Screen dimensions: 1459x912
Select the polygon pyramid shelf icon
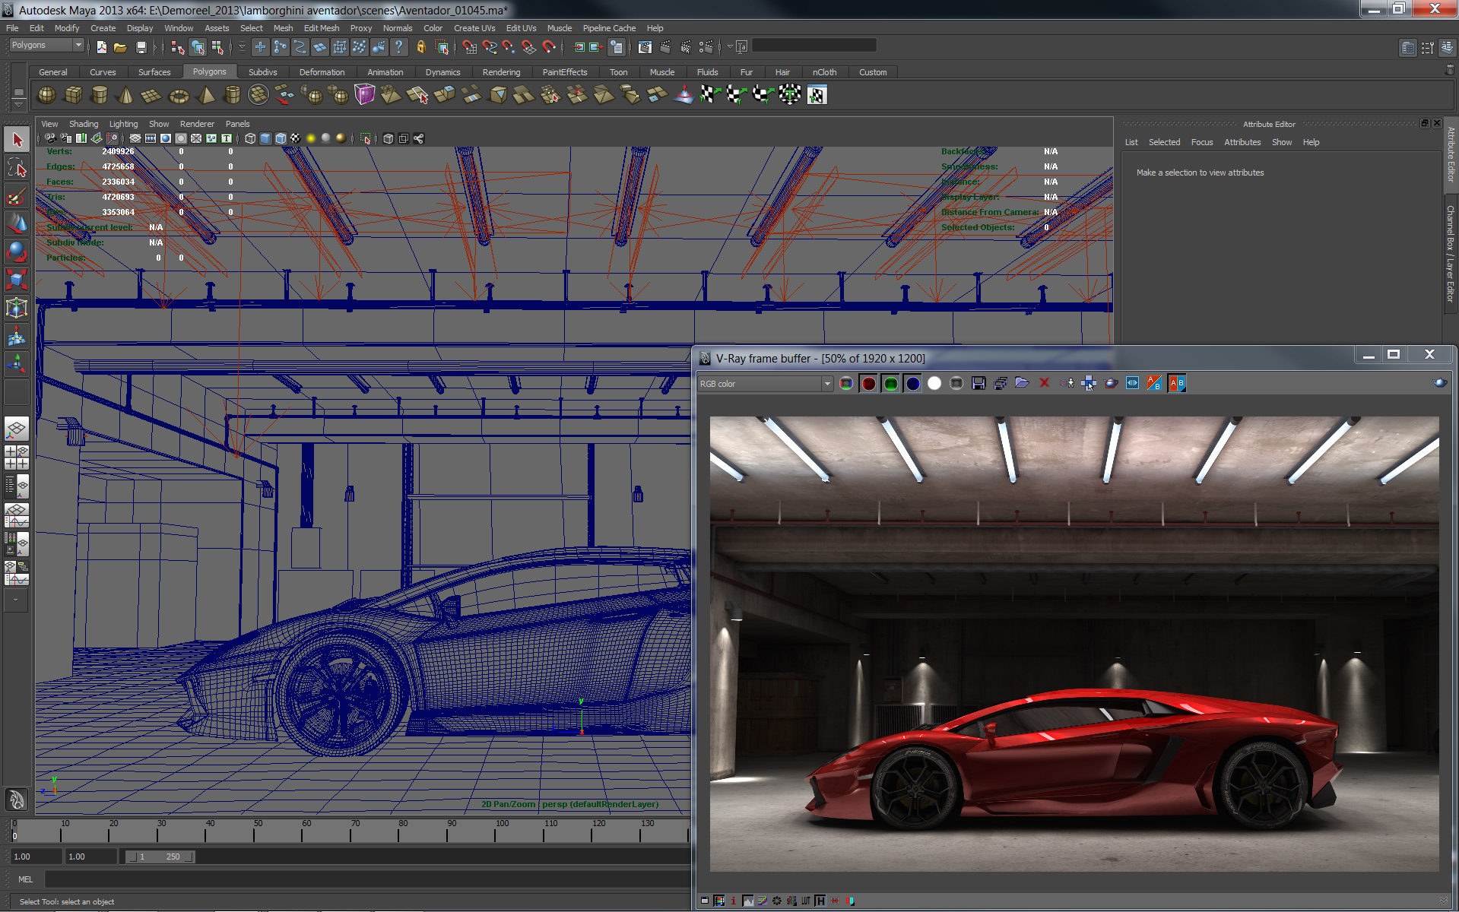click(x=205, y=95)
